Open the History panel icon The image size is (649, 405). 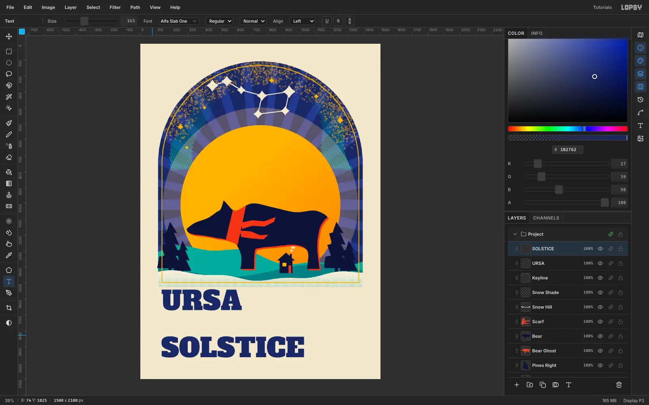coord(640,100)
